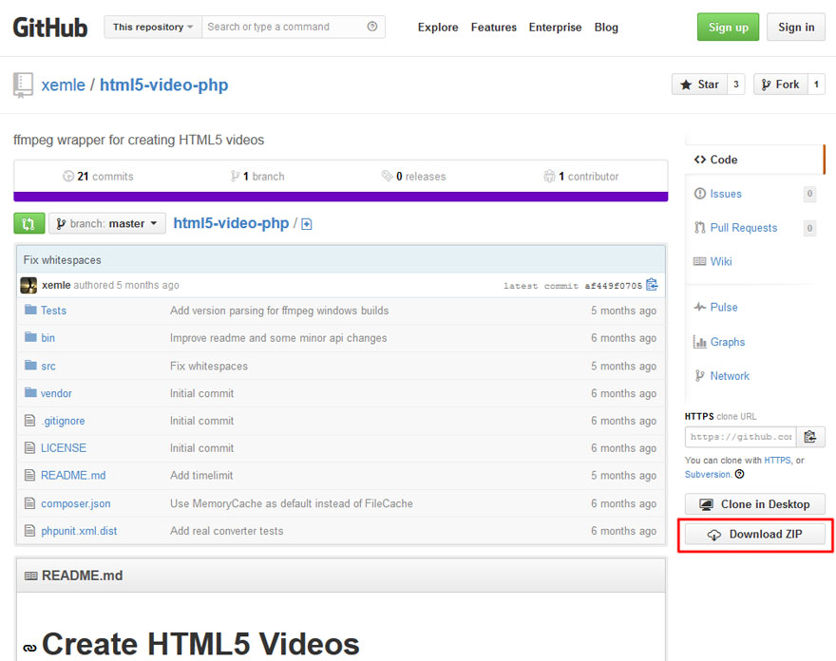
Task: Click the Sign in button
Action: coord(796,27)
